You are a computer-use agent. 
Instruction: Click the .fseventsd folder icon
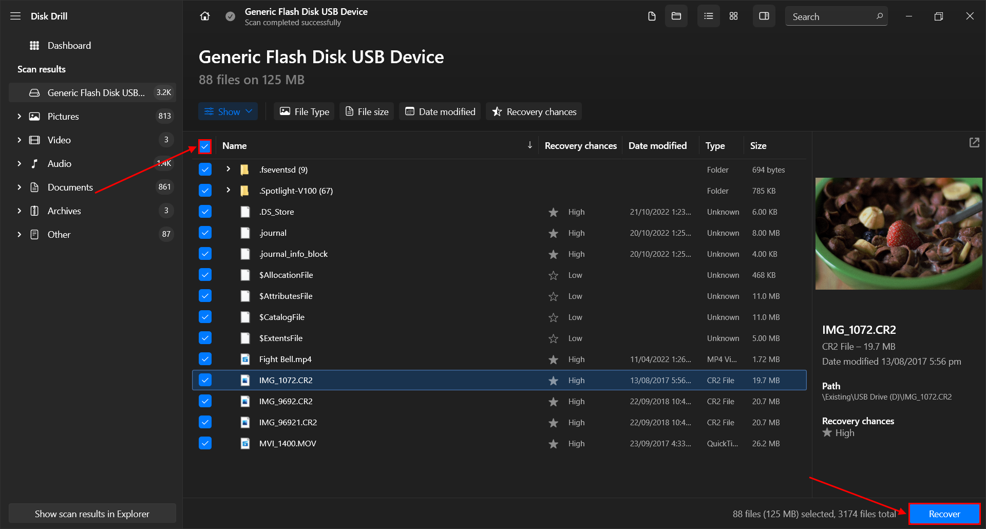point(245,170)
